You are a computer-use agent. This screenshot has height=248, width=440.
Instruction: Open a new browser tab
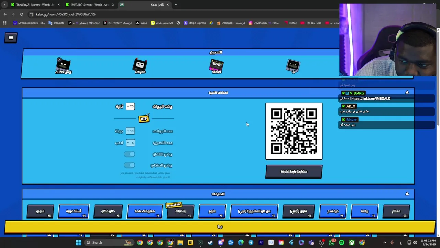click(x=176, y=4)
